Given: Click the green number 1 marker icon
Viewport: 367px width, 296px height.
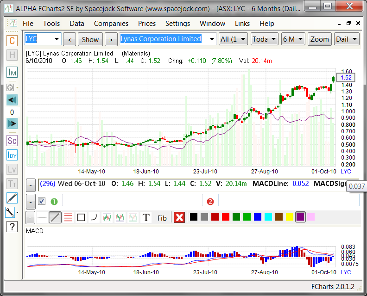Looking at the screenshot, I should [54, 201].
